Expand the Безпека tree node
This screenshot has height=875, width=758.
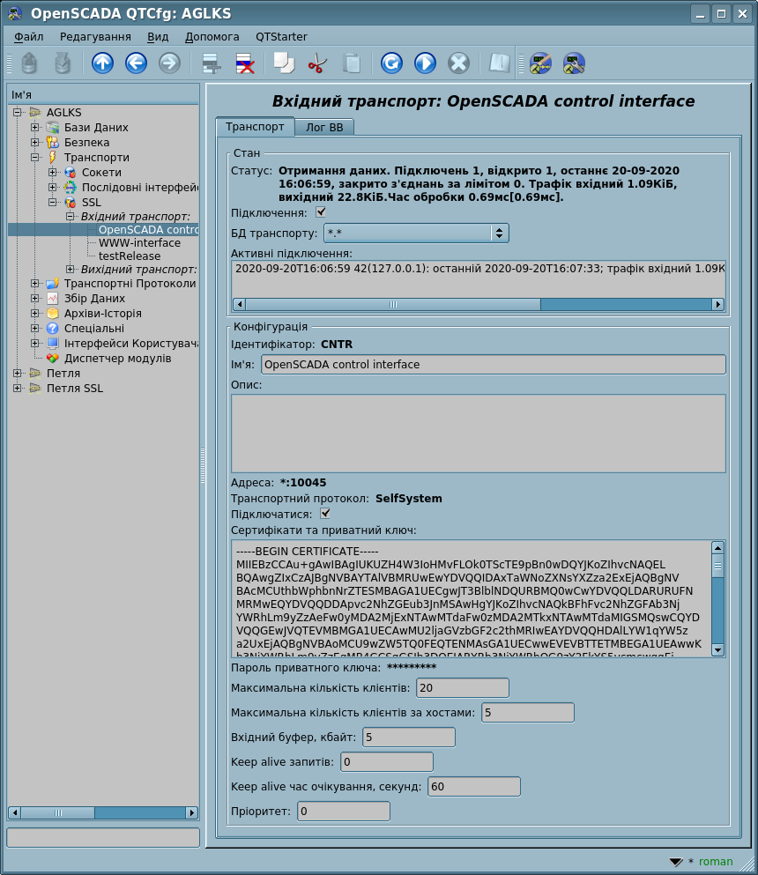tap(35, 142)
